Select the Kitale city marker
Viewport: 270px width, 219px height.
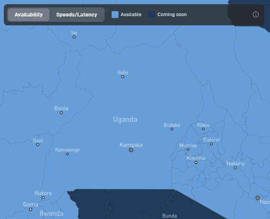203,129
